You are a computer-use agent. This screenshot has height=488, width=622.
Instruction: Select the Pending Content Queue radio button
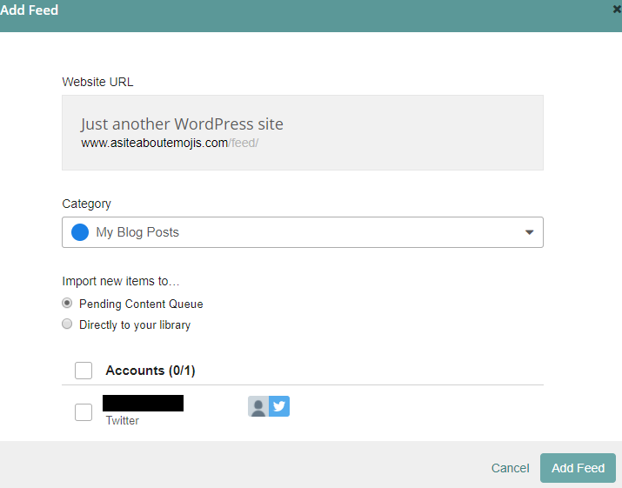pyautogui.click(x=67, y=304)
